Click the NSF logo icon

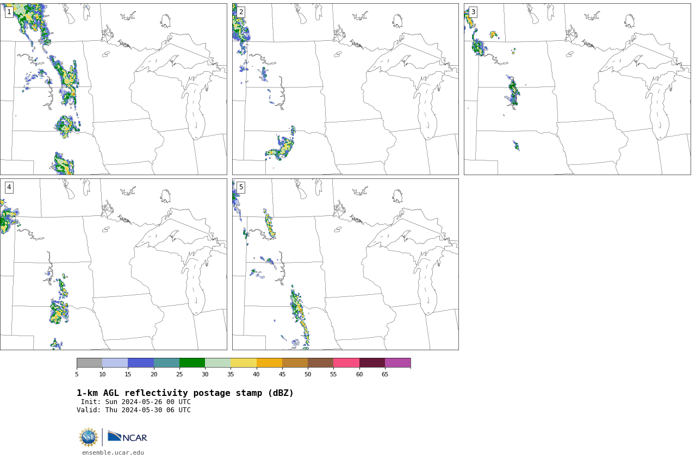(x=88, y=437)
